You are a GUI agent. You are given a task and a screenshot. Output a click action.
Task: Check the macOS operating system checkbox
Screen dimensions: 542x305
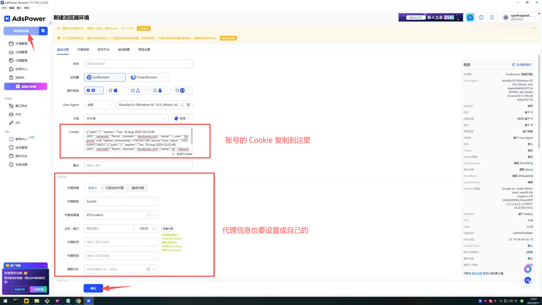pyautogui.click(x=110, y=90)
